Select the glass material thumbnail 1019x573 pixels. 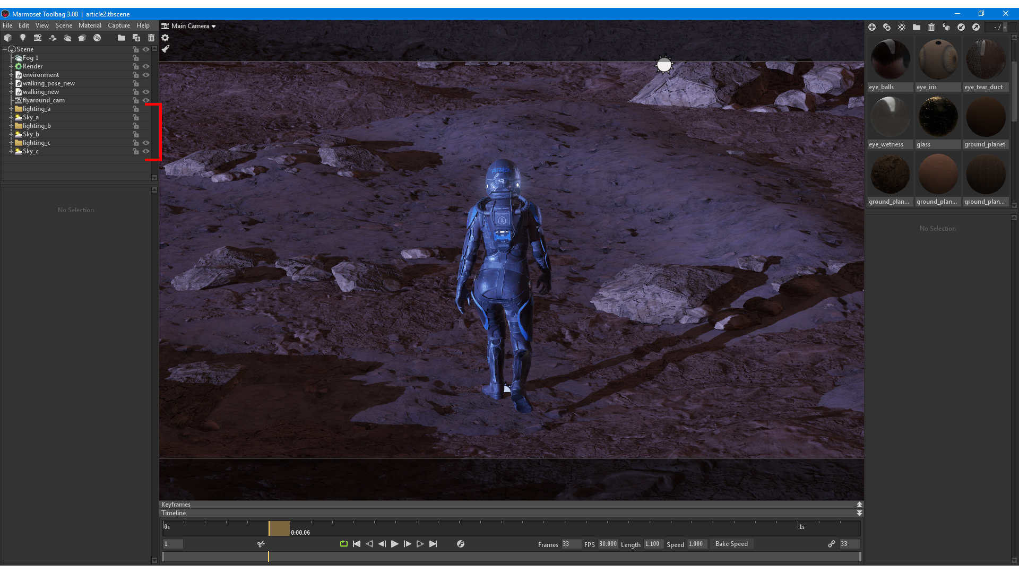tap(938, 121)
